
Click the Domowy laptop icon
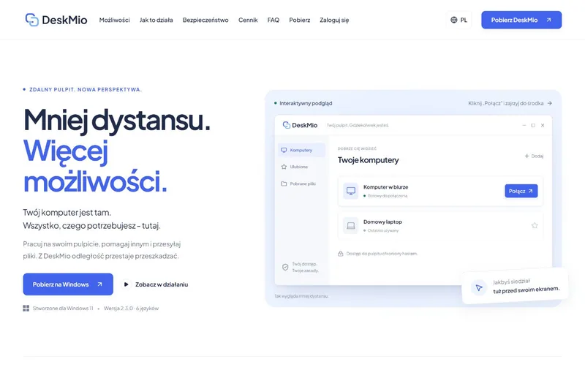click(351, 226)
